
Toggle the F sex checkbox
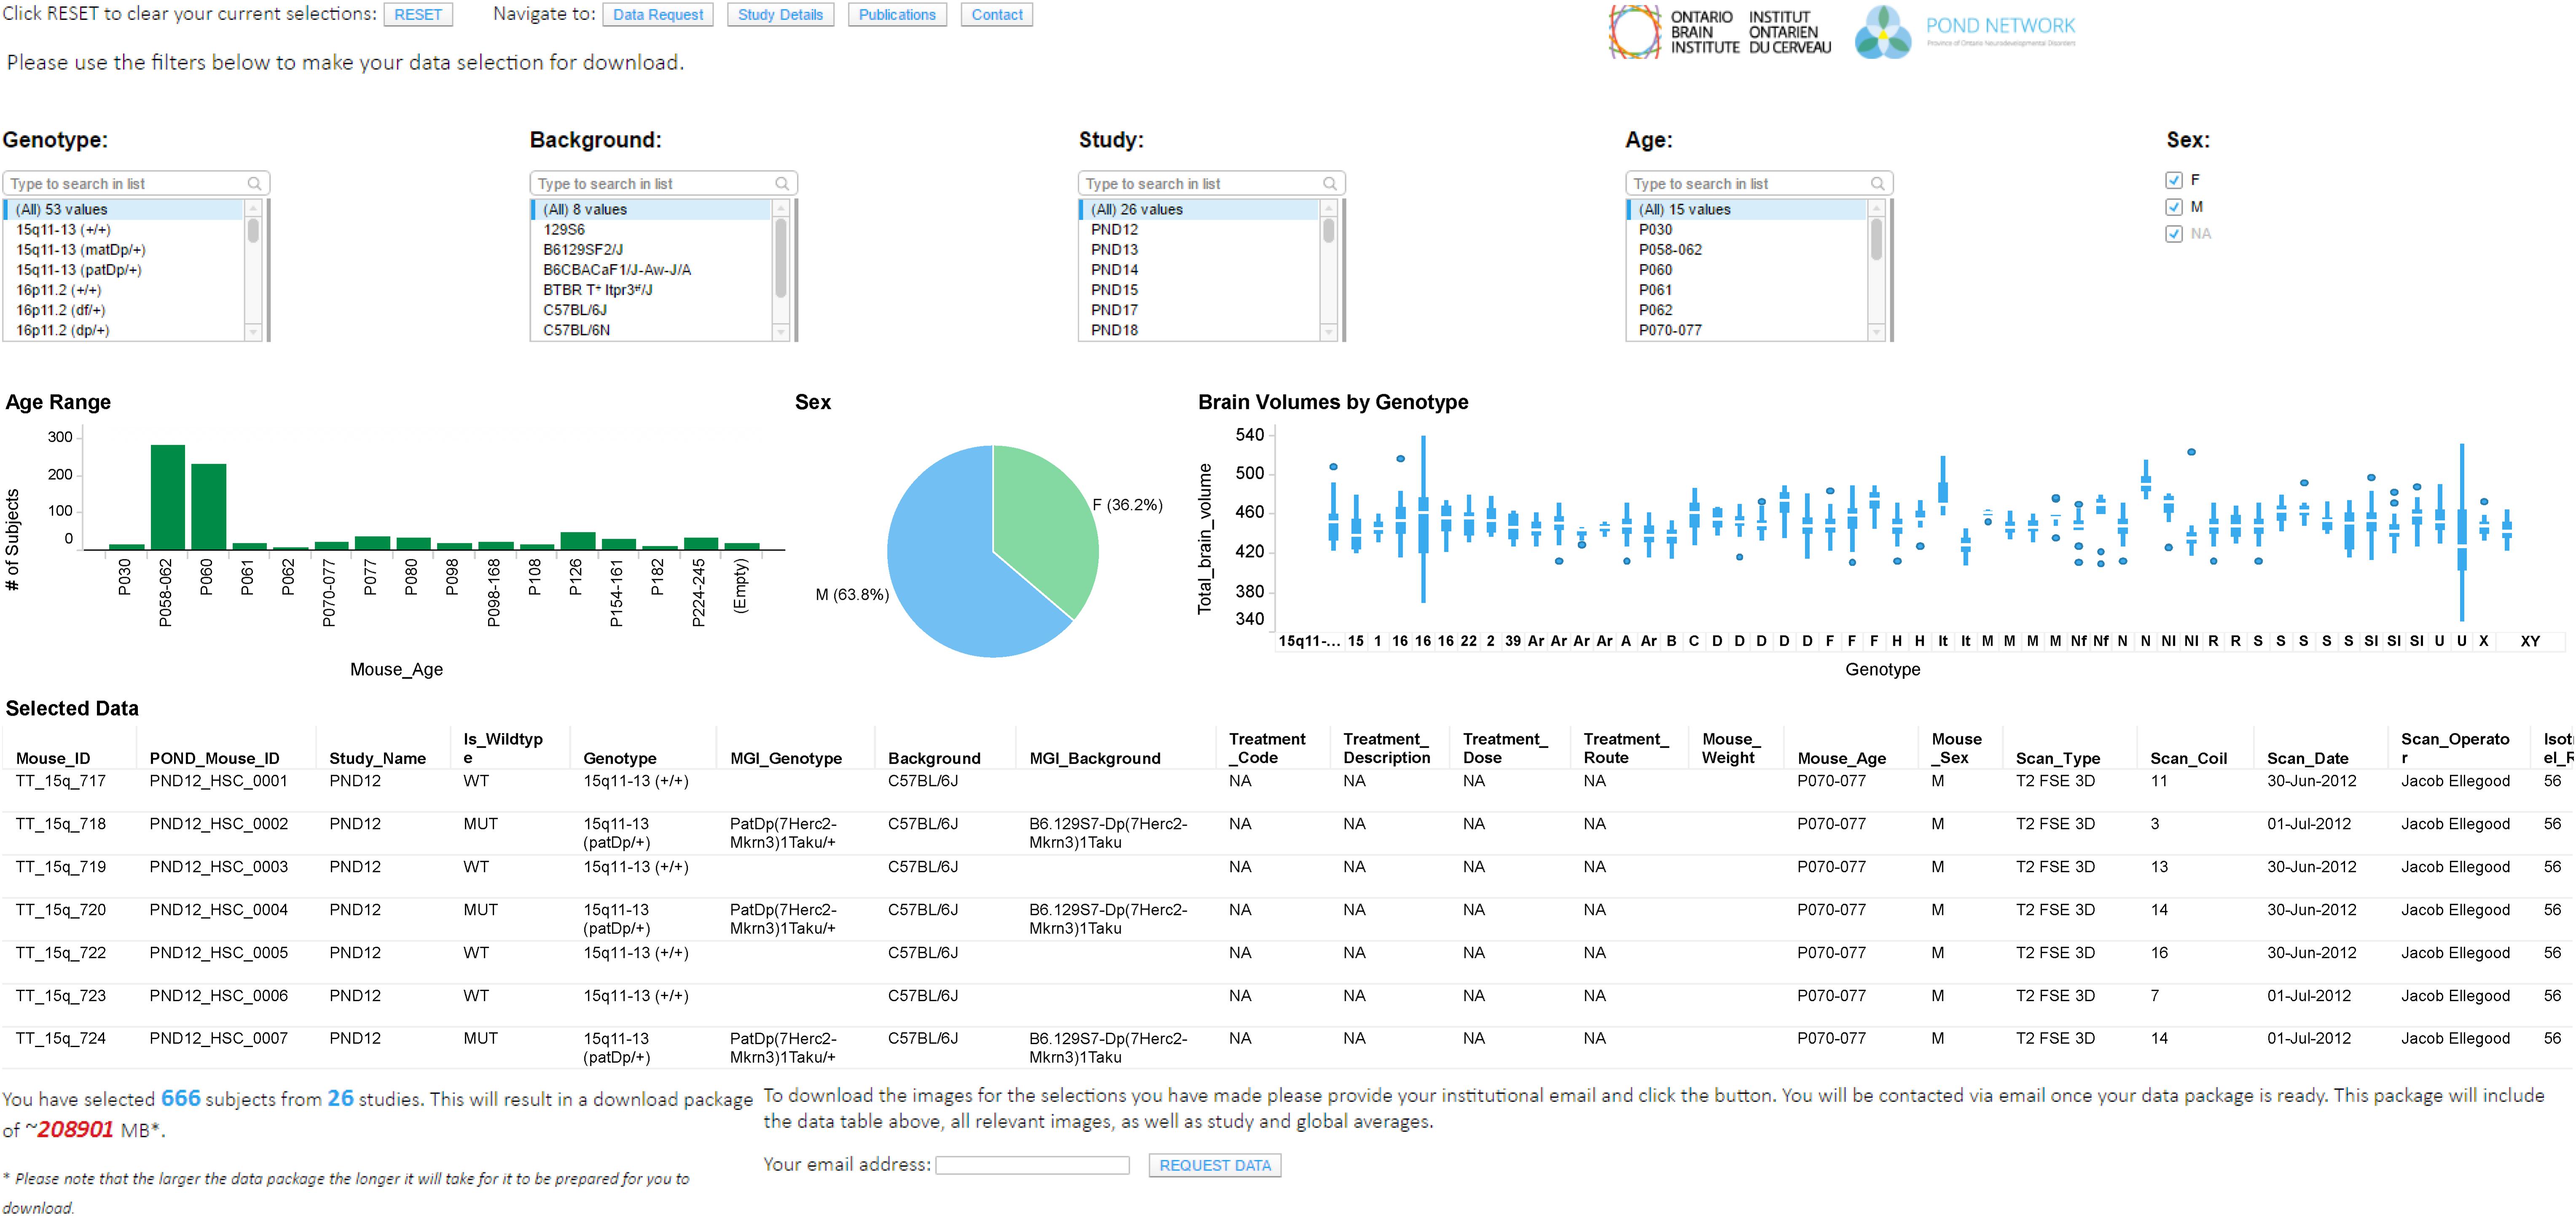tap(2173, 180)
